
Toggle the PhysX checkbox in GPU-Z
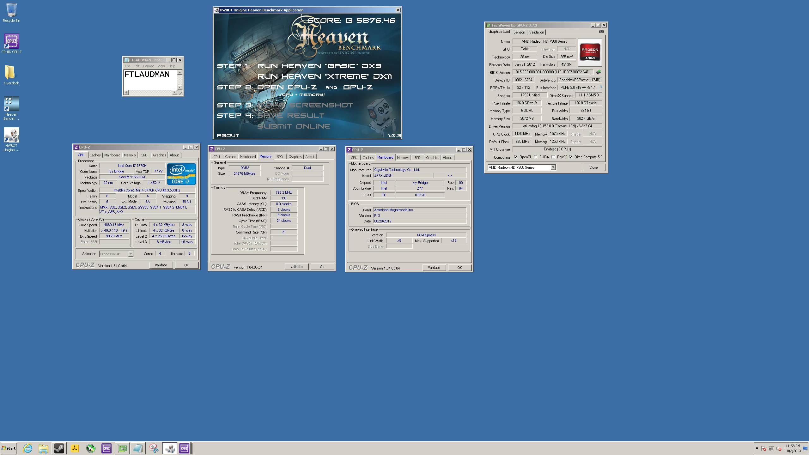click(x=553, y=157)
